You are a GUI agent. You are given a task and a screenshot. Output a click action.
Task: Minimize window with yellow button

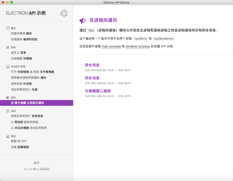tap(7, 2)
